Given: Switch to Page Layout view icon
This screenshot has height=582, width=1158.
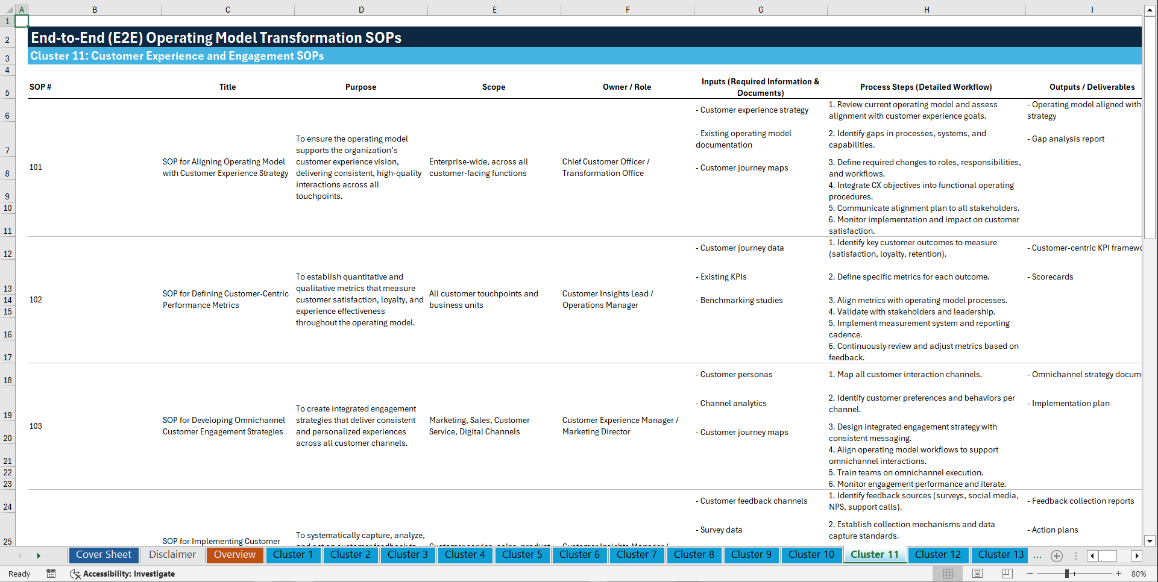Looking at the screenshot, I should pos(977,574).
